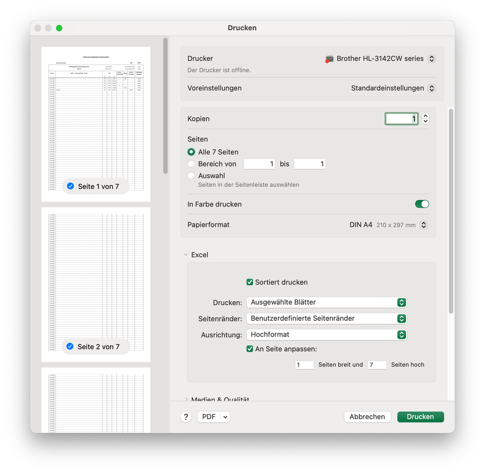Collapse the Excel section
485x473 pixels.
(186, 255)
